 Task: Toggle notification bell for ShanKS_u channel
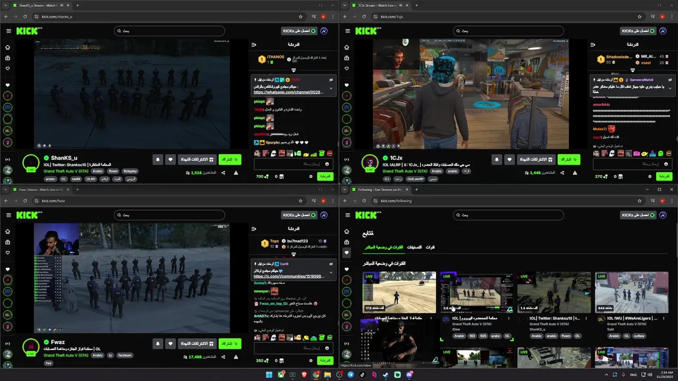pos(157,159)
